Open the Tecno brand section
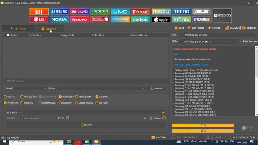258x145 pixels. [x=181, y=12]
